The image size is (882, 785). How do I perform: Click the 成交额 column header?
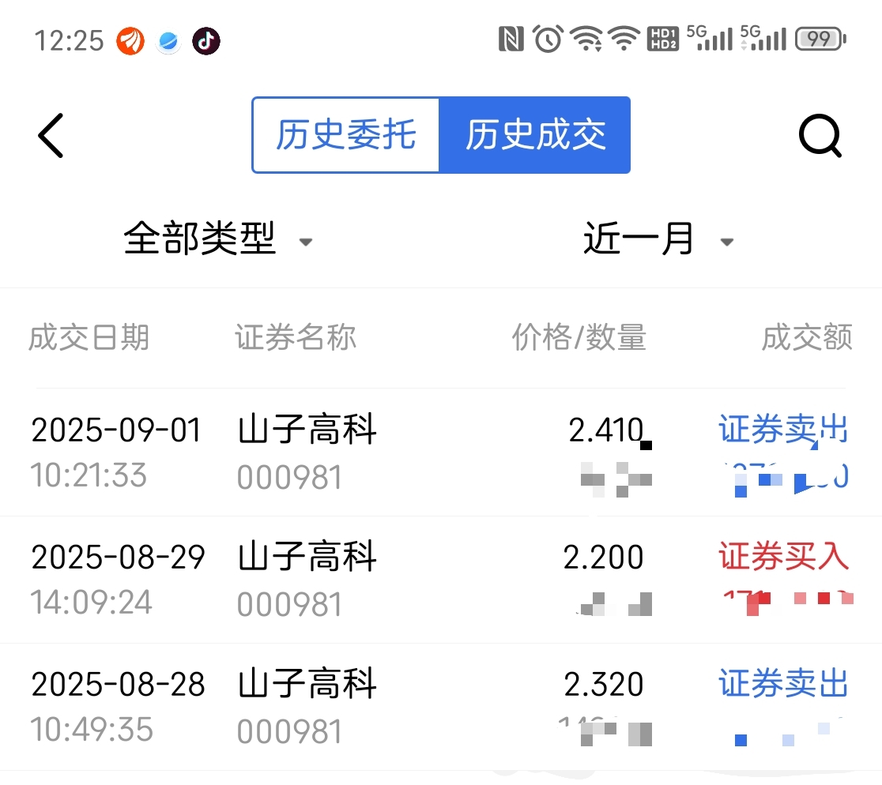[x=807, y=337]
